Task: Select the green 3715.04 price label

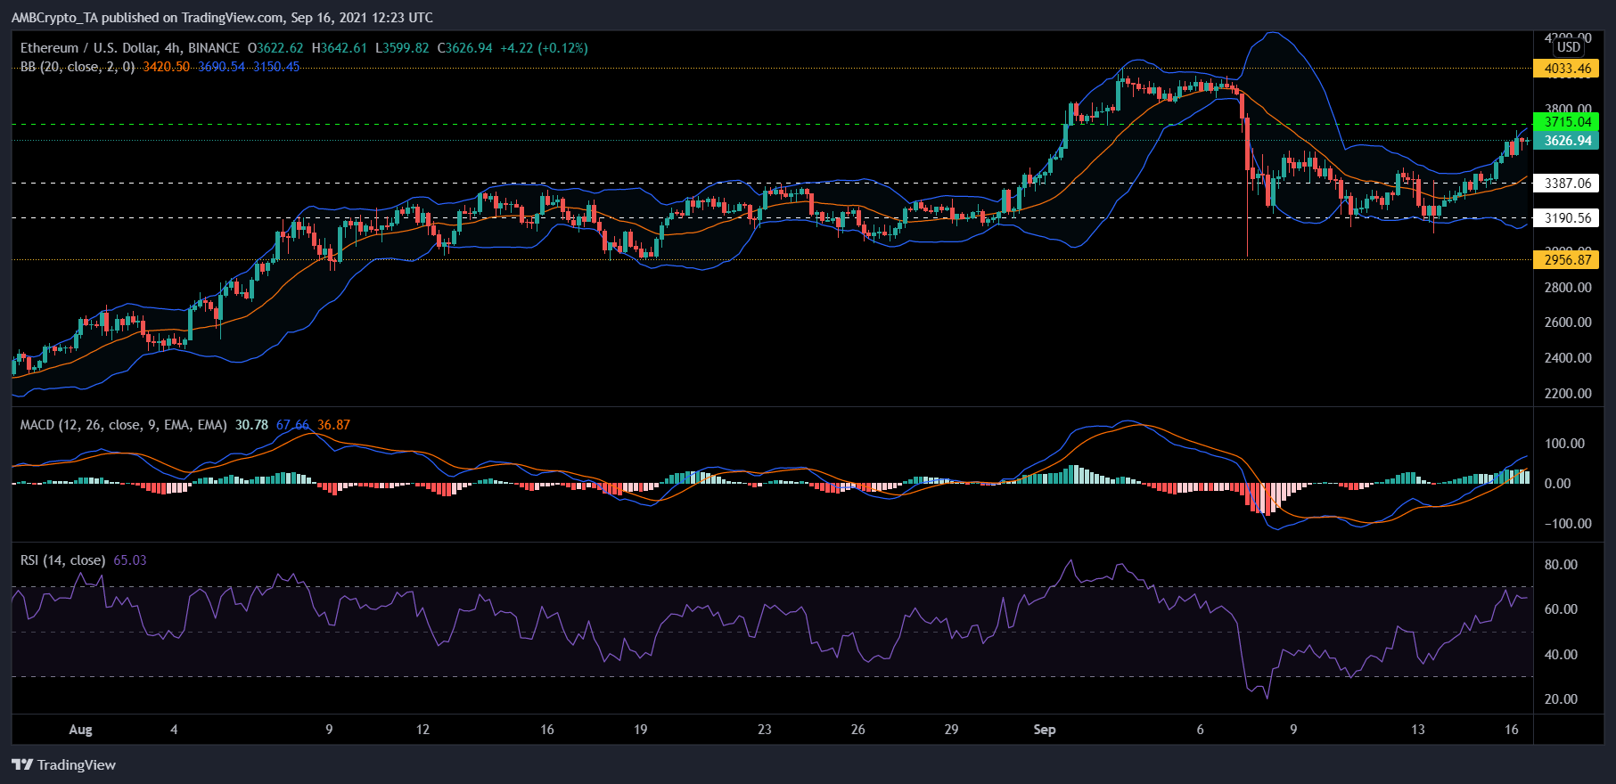Action: click(1566, 122)
